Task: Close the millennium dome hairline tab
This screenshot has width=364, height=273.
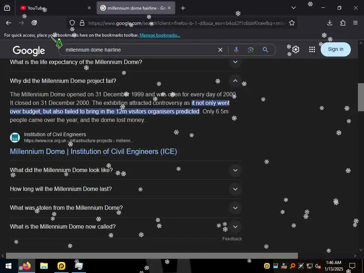Action: tap(169, 8)
